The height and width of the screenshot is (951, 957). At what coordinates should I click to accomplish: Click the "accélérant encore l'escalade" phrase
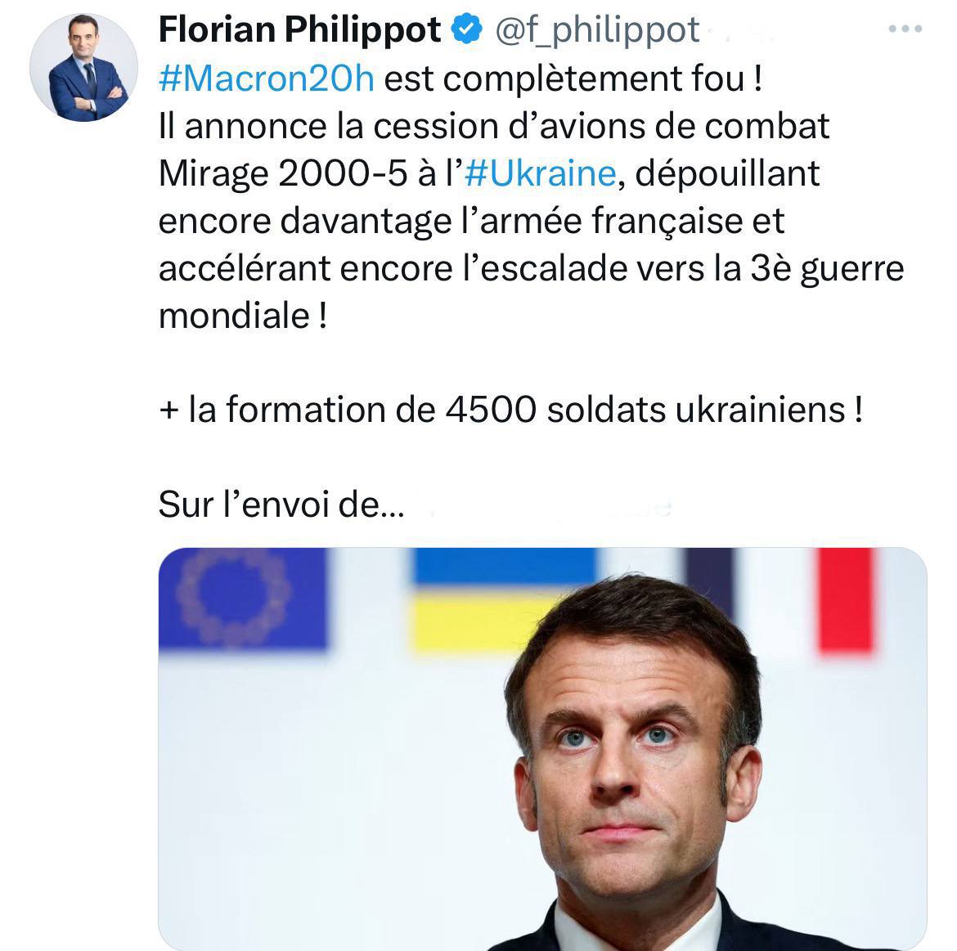[386, 268]
